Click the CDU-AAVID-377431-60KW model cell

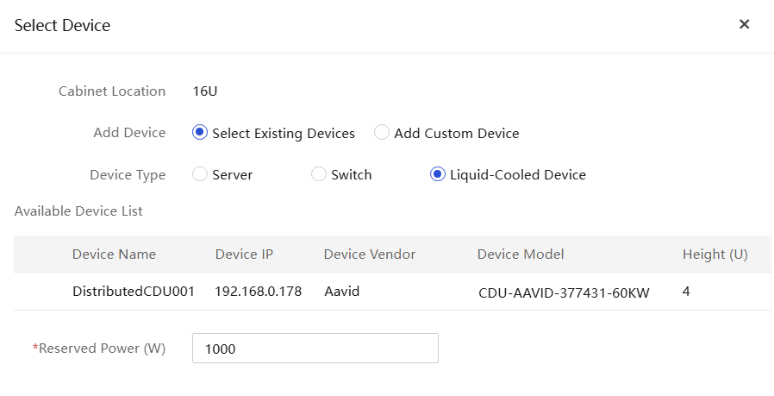[x=564, y=292]
